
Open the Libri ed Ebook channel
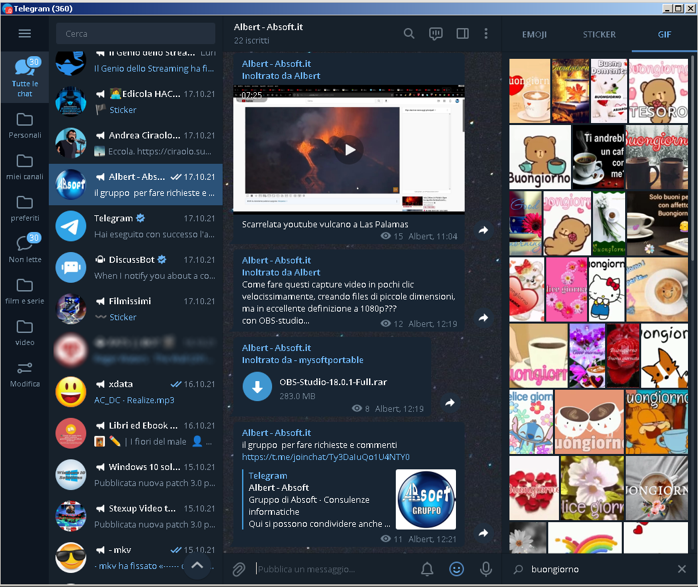pos(136,433)
